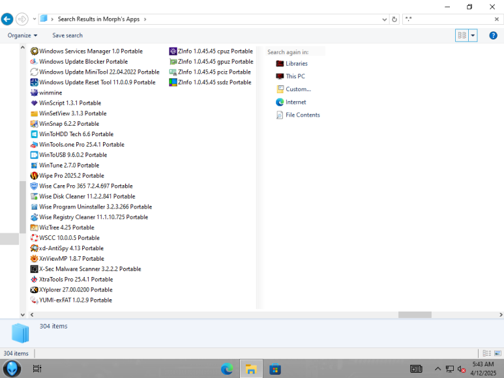Search again in Libraries

291,64
